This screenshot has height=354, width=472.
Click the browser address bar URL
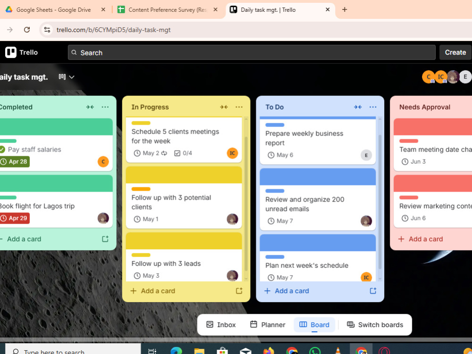[113, 30]
